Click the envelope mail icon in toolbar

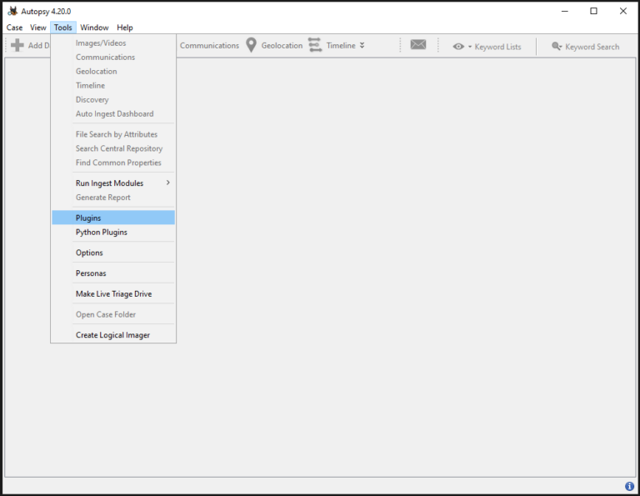click(418, 45)
